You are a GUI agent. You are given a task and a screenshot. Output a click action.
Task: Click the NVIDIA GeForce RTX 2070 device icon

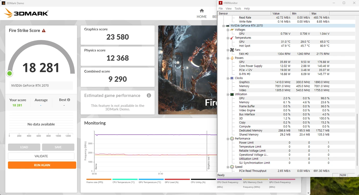(228, 26)
